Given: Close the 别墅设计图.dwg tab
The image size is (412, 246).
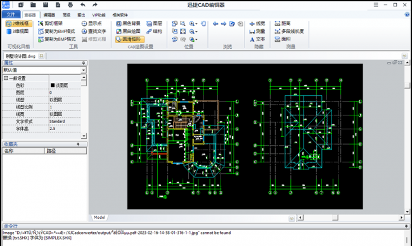Looking at the screenshot, I should pos(41,56).
